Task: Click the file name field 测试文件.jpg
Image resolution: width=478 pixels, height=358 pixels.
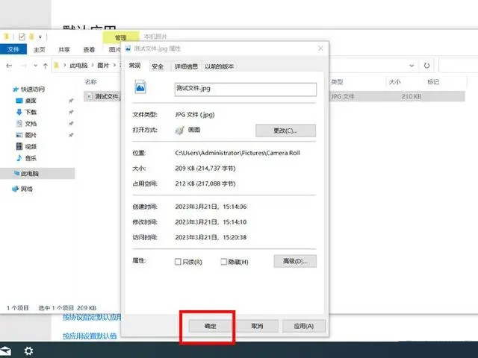Action: tap(246, 89)
